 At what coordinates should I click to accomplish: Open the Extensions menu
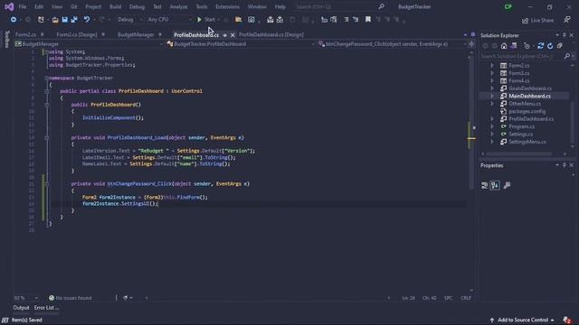tap(227, 6)
